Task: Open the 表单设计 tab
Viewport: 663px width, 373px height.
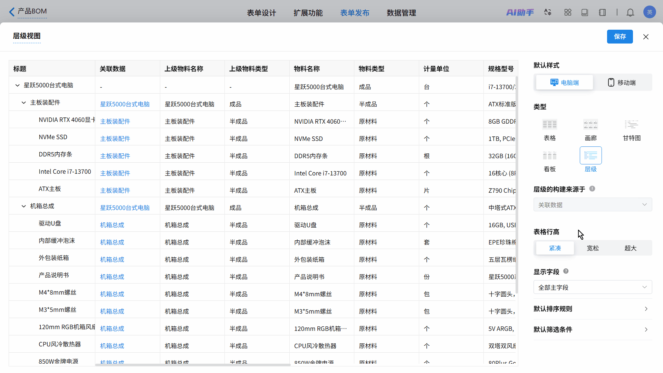Action: [x=261, y=13]
